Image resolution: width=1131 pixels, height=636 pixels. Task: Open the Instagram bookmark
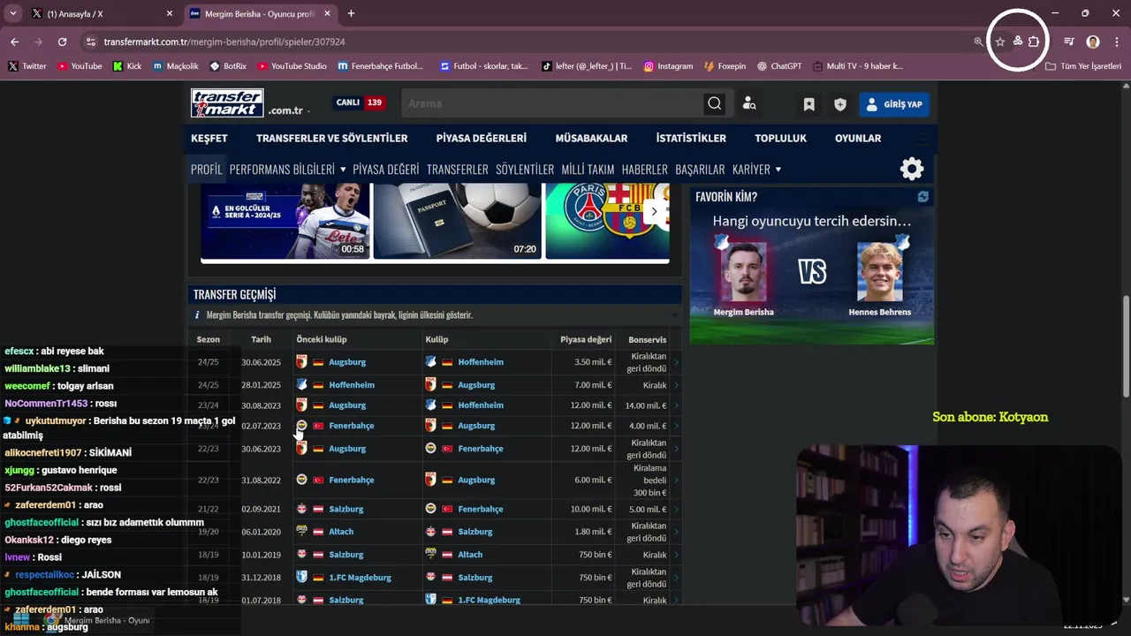coord(668,66)
